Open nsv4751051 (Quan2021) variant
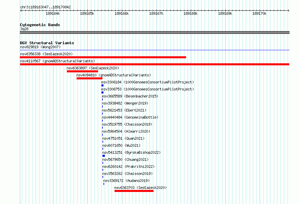299x204 pixels. pyautogui.click(x=123, y=138)
